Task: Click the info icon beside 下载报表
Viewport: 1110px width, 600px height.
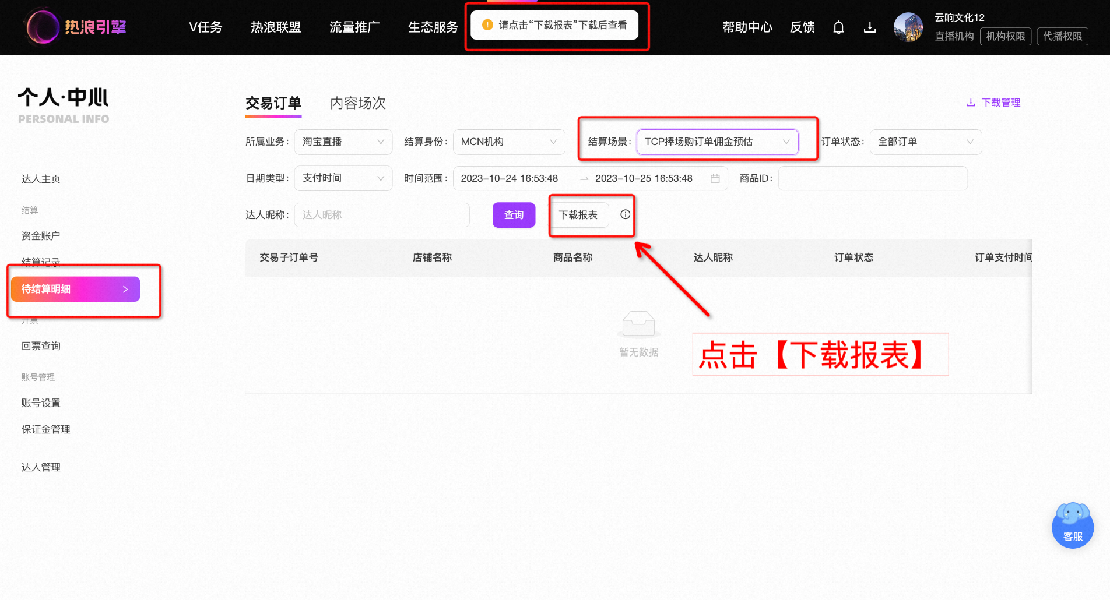Action: click(x=625, y=214)
